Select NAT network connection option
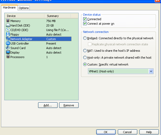The height and width of the screenshot is (135, 161). tap(85, 51)
